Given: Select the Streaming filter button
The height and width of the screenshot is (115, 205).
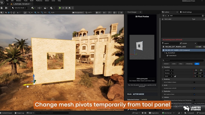Looking at the screenshot, I should pos(189,64).
